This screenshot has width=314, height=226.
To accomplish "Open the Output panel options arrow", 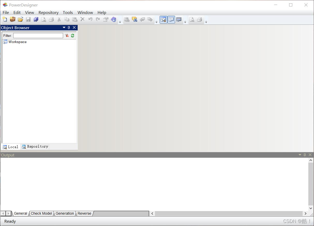I will (x=300, y=155).
